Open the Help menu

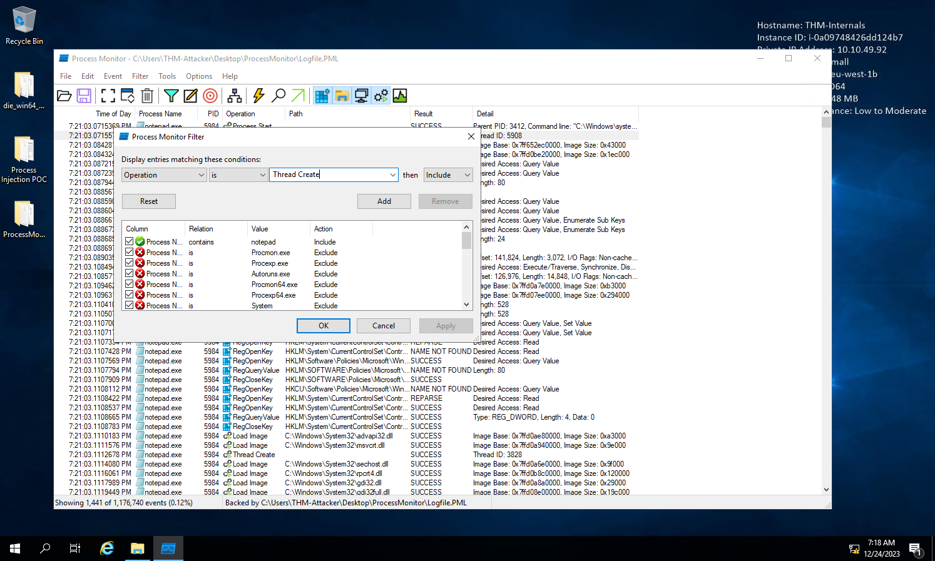(x=230, y=76)
